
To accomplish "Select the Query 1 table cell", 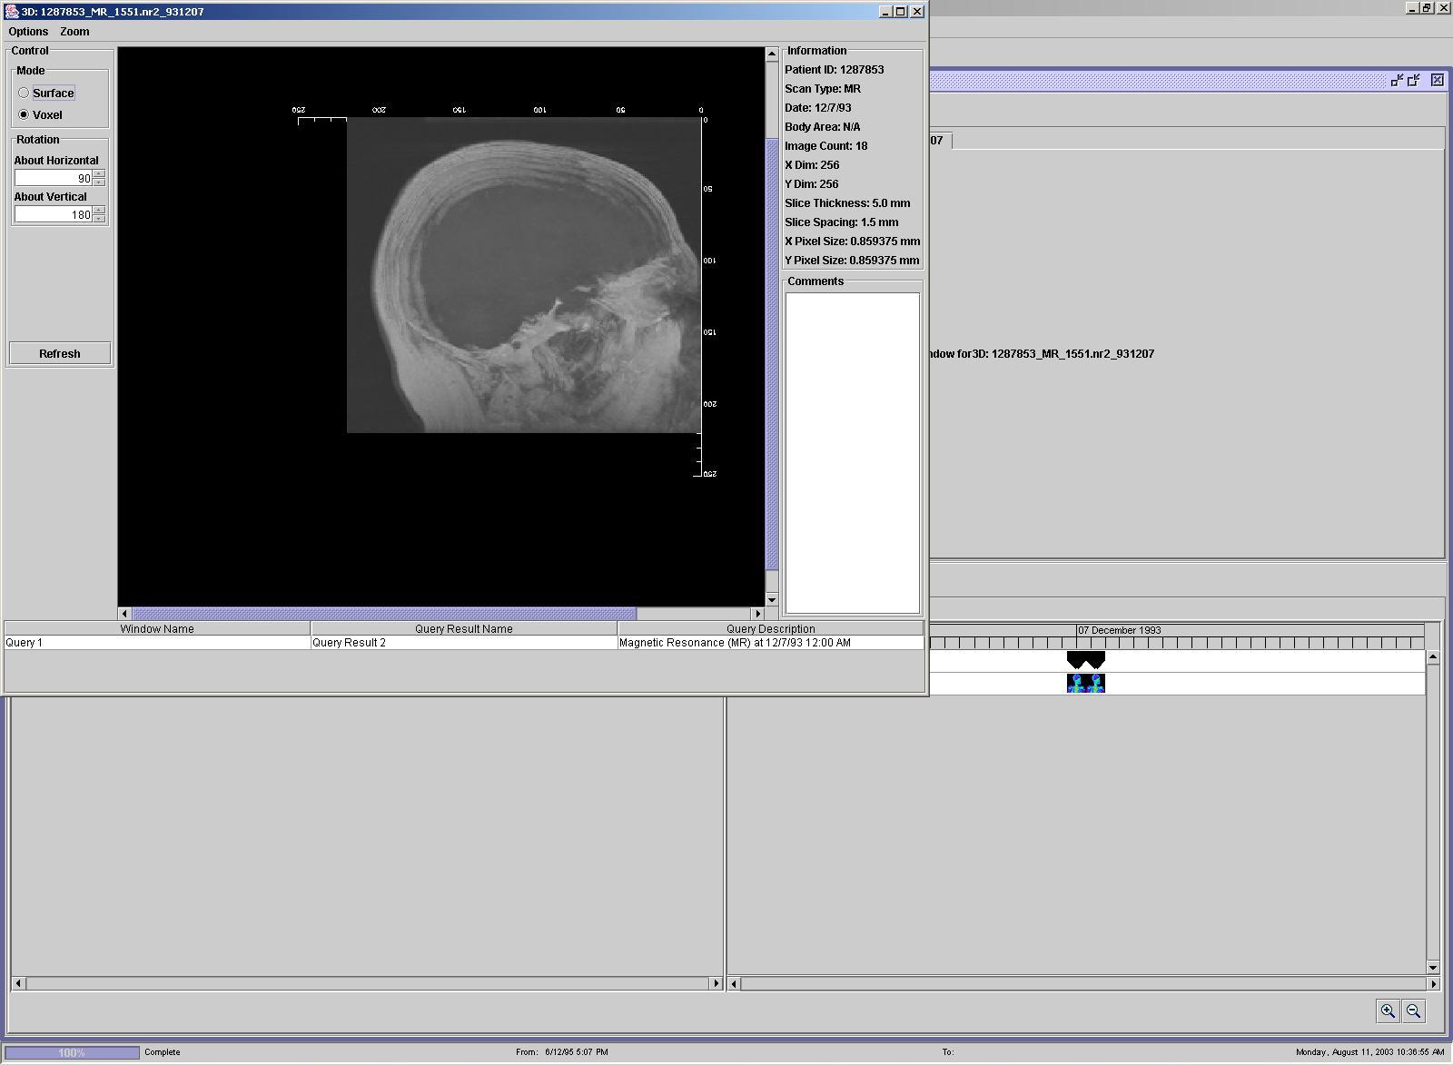I will [157, 642].
